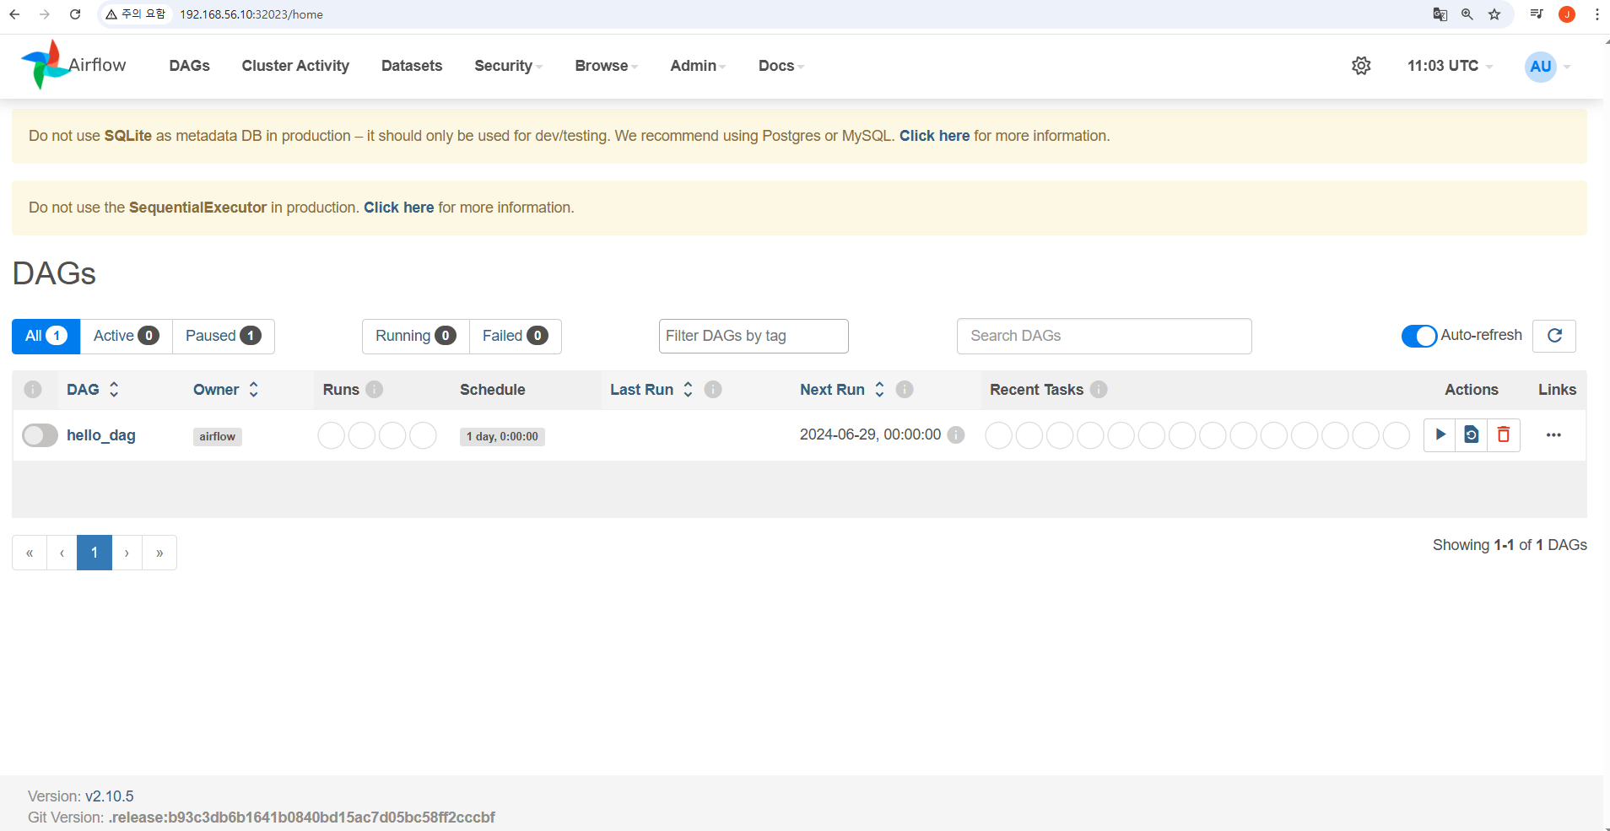Click the not-secure warning site info
Viewport: 1610px width, 831px height.
pos(135,14)
